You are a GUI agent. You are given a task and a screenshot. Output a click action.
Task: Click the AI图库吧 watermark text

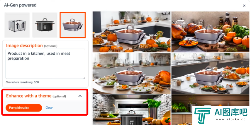[x=231, y=112]
